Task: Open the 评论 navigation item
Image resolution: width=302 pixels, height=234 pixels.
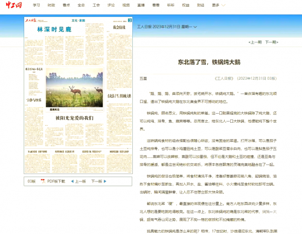Action: (x=111, y=5)
